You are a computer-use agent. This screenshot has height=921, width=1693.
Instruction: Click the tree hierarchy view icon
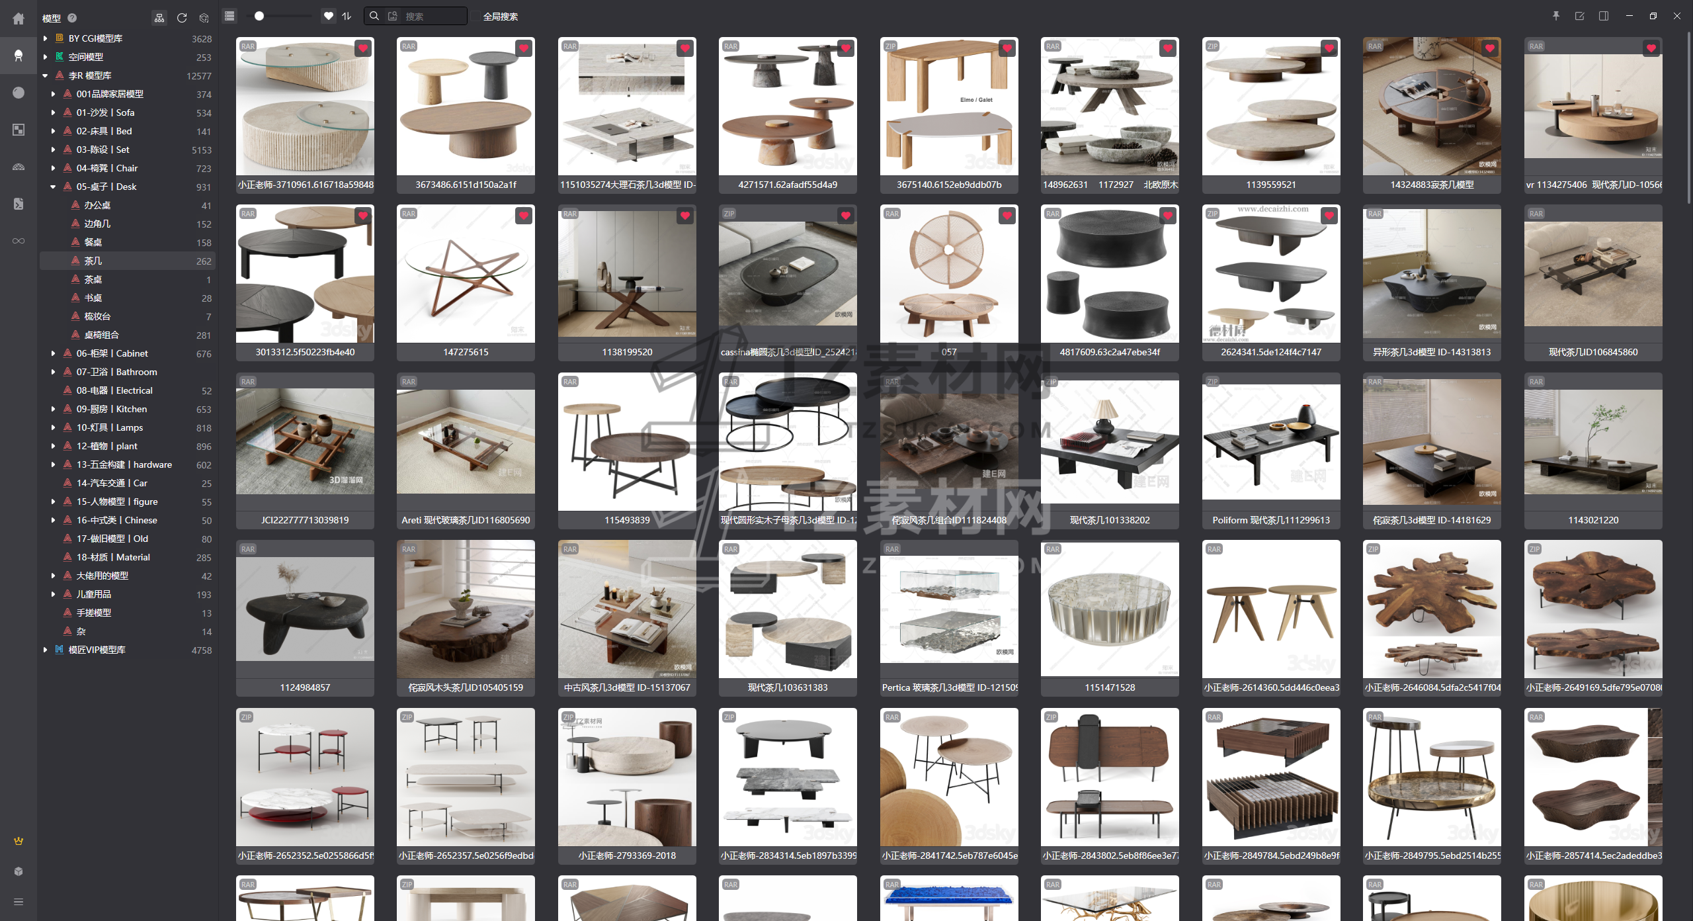click(159, 18)
